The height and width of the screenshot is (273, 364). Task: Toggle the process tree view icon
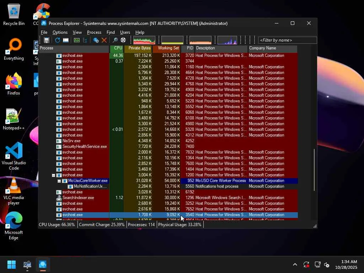85,40
